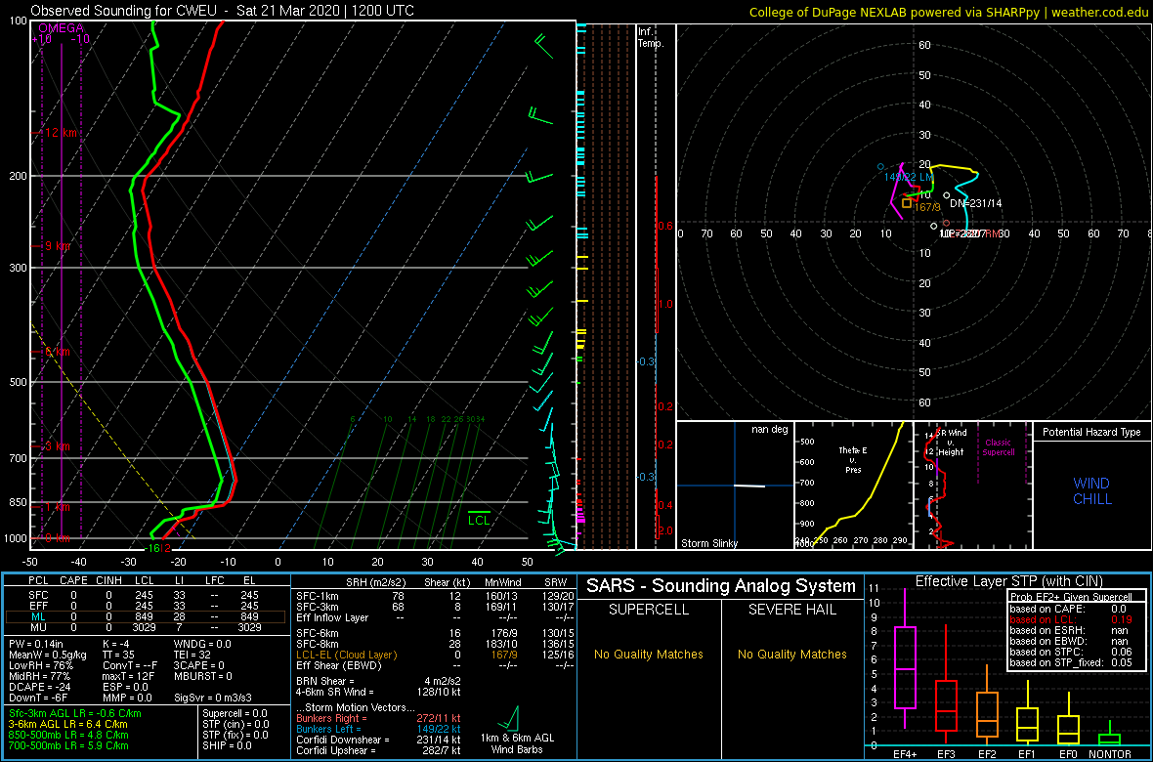Image resolution: width=1153 pixels, height=762 pixels.
Task: Select the Eff Inflow Layer row
Action: tap(433, 616)
